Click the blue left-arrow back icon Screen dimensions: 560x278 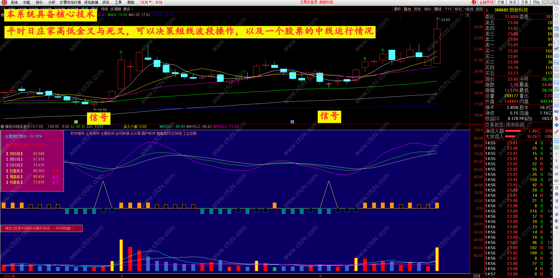[x=556, y=9]
